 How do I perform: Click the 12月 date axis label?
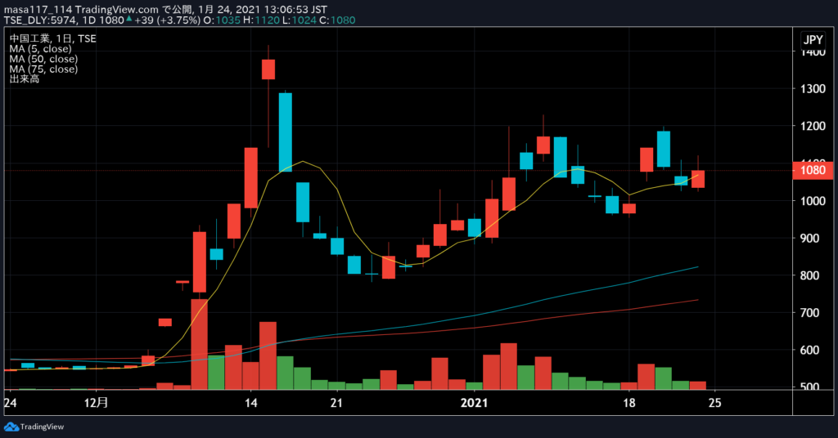97,403
